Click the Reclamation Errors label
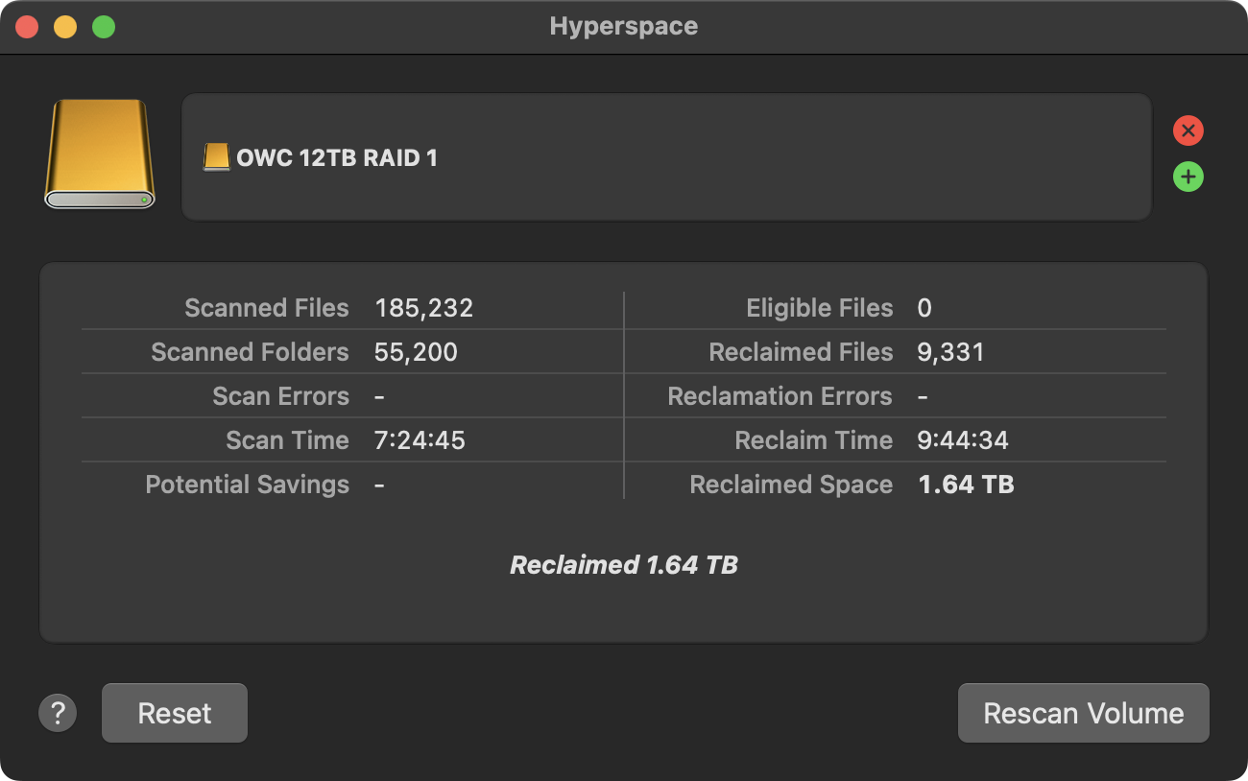This screenshot has width=1248, height=781. [x=780, y=396]
